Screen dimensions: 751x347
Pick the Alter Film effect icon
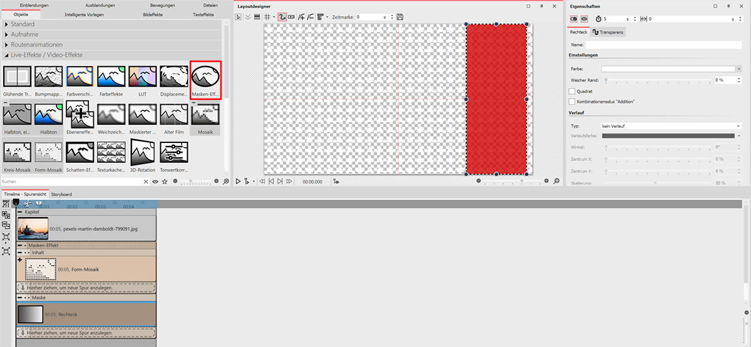pos(174,115)
